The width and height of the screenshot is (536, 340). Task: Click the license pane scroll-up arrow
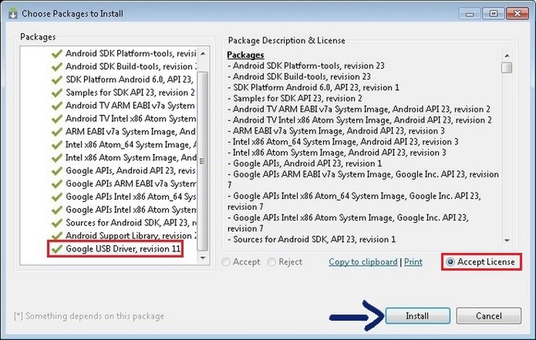507,56
